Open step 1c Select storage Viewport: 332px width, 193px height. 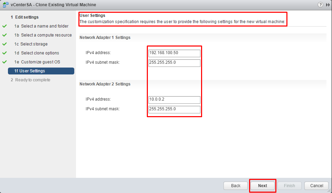pyautogui.click(x=31, y=44)
